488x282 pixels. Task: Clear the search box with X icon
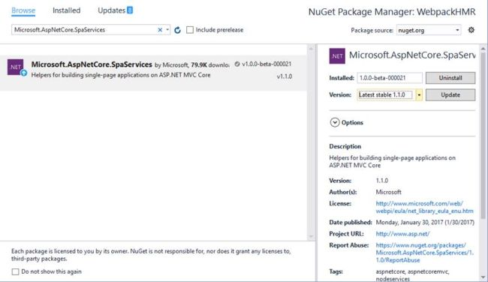(x=160, y=30)
